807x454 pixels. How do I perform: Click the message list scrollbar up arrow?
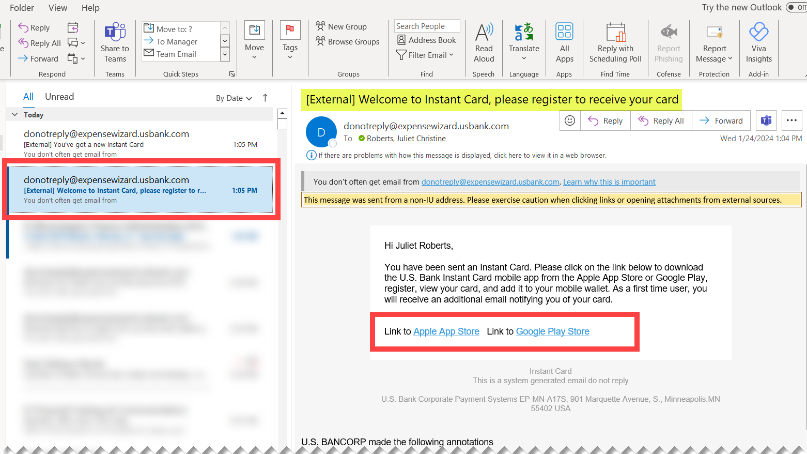pyautogui.click(x=282, y=113)
